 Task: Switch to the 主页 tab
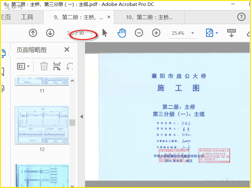pyautogui.click(x=6, y=17)
